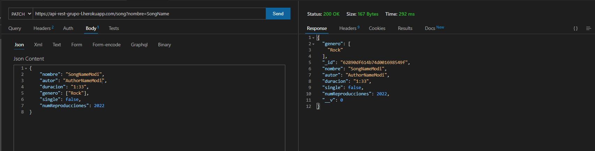Open the Auth tab
Screen dimensions: 595x151
coord(68,28)
